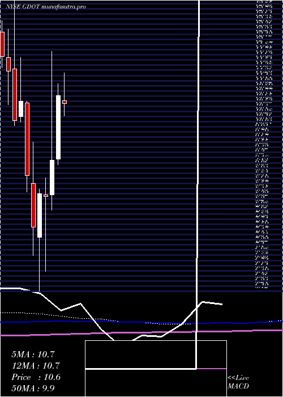The width and height of the screenshot is (283, 397).
Task: Click the '5MA : 10.7' label
Action: pos(33,354)
